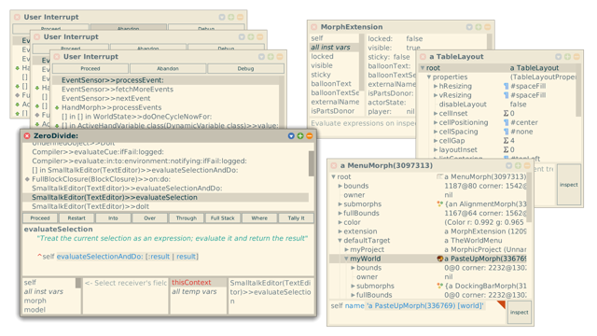Image resolution: width=597 pixels, height=336 pixels.
Task: Click the Restart button in the debugger
Action: tap(76, 218)
